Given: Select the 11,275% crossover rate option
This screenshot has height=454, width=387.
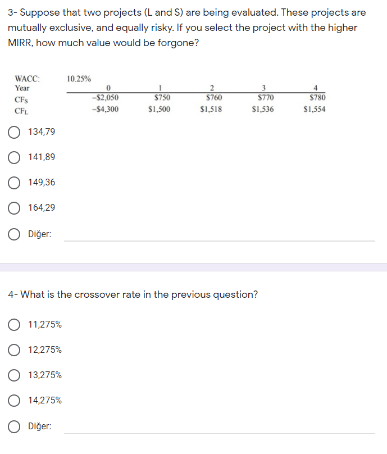Looking at the screenshot, I should [13, 324].
